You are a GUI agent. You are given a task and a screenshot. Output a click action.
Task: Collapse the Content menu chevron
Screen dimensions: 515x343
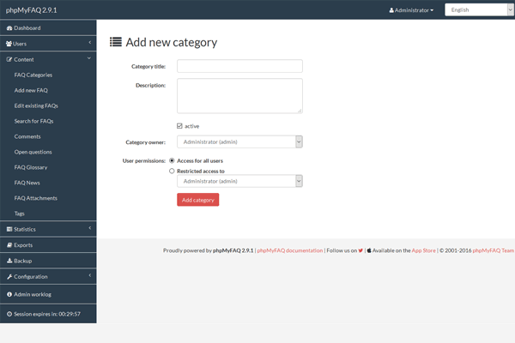point(89,58)
